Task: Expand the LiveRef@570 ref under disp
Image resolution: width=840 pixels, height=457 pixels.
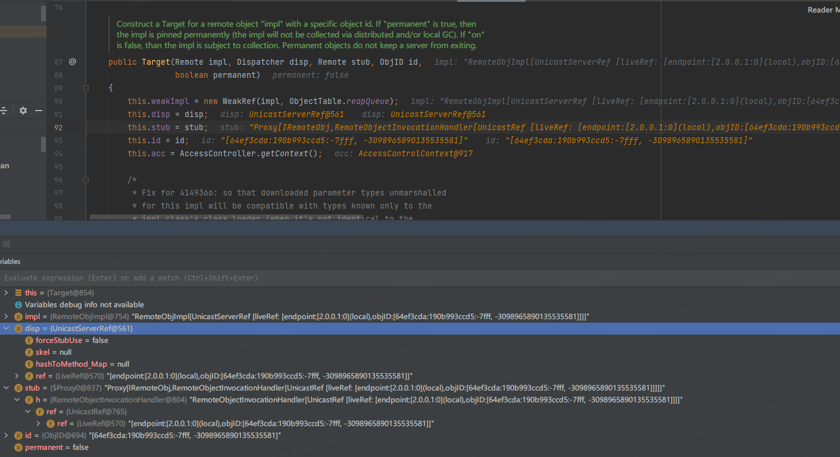Action: (x=17, y=376)
